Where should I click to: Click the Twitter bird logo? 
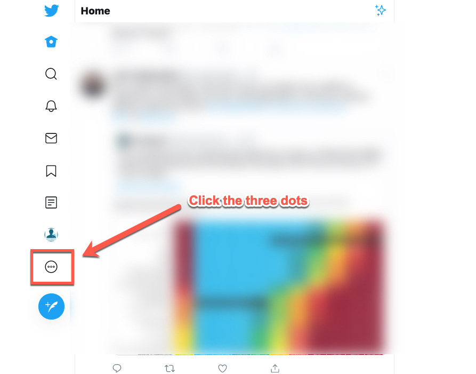51,11
